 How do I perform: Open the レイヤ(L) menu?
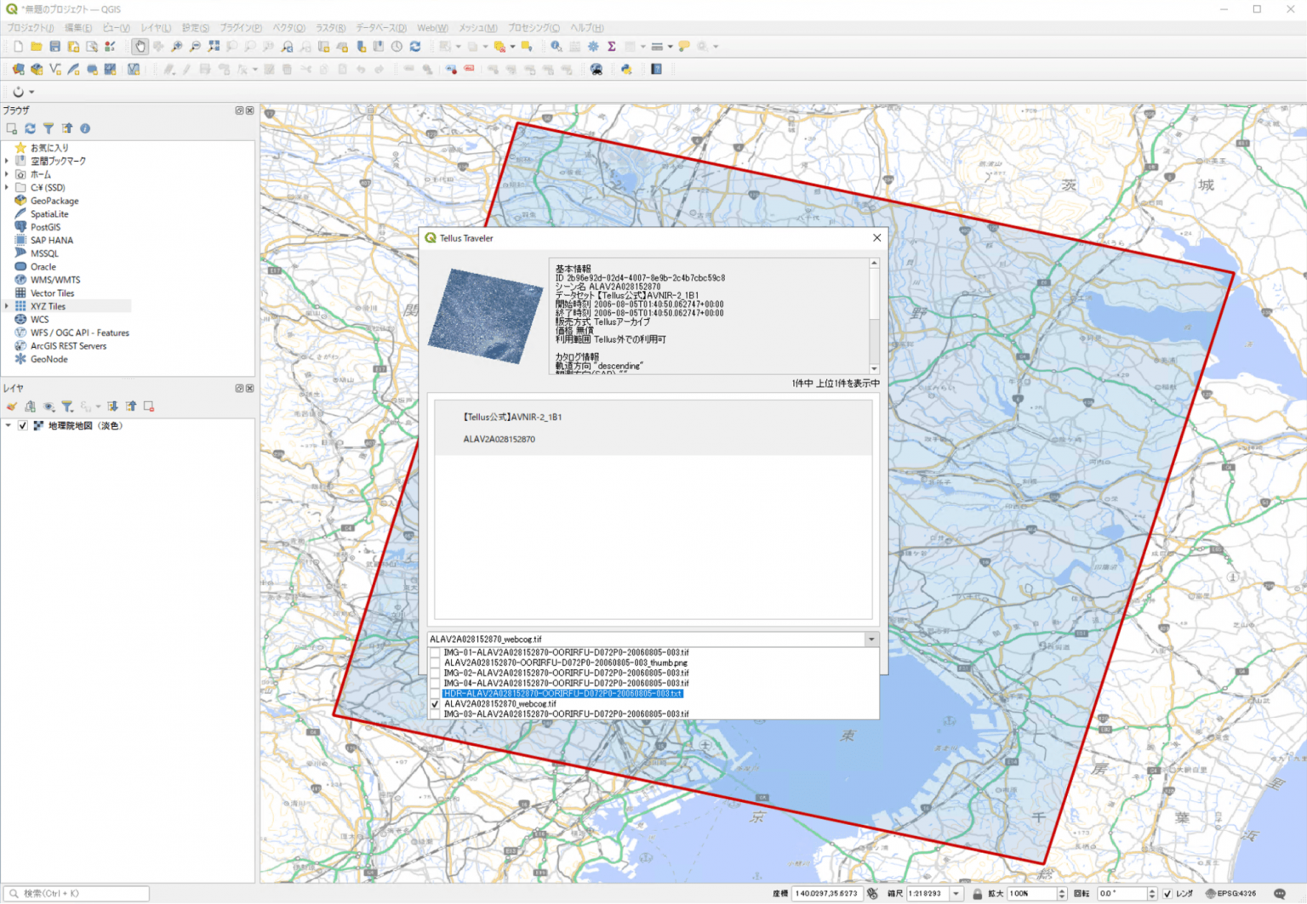pos(156,28)
